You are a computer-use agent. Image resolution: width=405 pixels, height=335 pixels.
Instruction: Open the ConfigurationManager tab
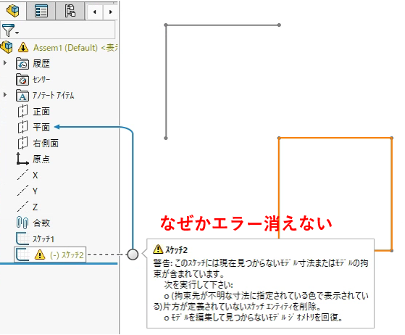click(70, 11)
